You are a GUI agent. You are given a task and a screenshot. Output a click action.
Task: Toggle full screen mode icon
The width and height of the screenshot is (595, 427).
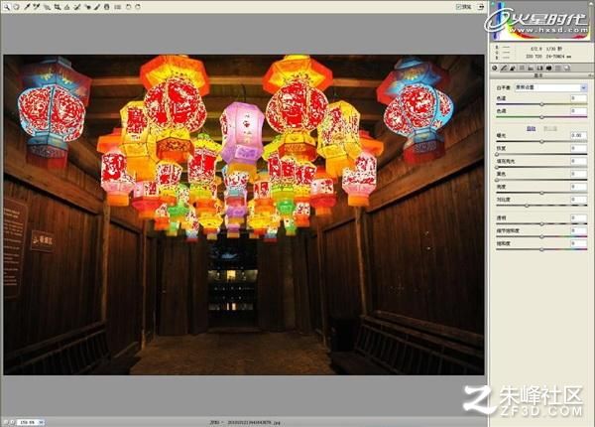pos(481,7)
